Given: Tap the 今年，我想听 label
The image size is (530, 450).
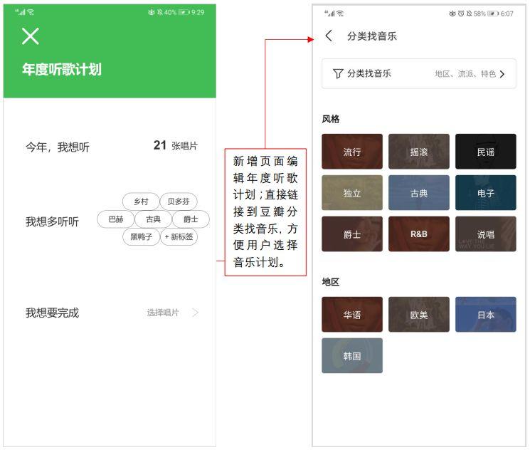Looking at the screenshot, I should [58, 147].
